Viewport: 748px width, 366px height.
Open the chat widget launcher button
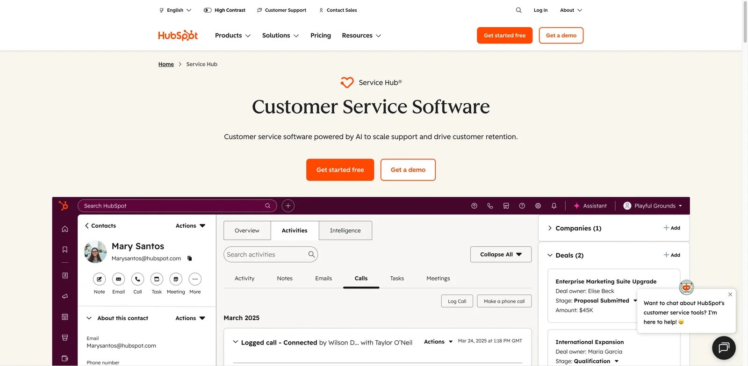724,348
